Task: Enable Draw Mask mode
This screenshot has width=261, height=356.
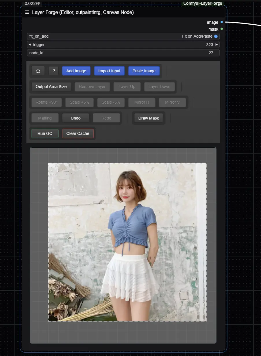Action: coord(149,118)
